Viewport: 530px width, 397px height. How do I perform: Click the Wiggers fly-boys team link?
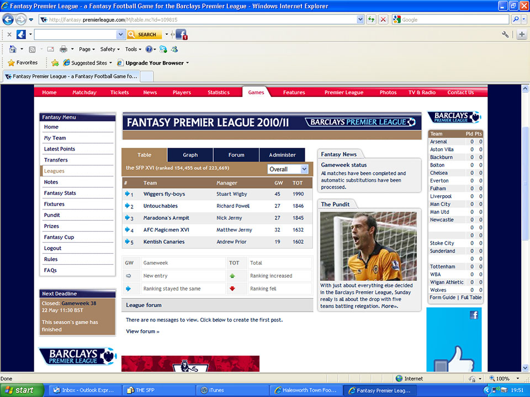[164, 194]
